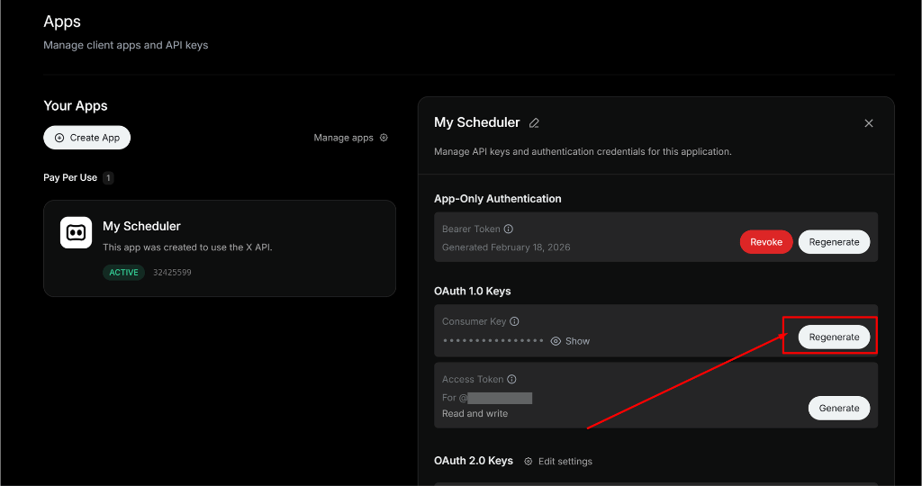The height and width of the screenshot is (486, 922).
Task: Regenerate the Consumer Key
Action: point(834,337)
